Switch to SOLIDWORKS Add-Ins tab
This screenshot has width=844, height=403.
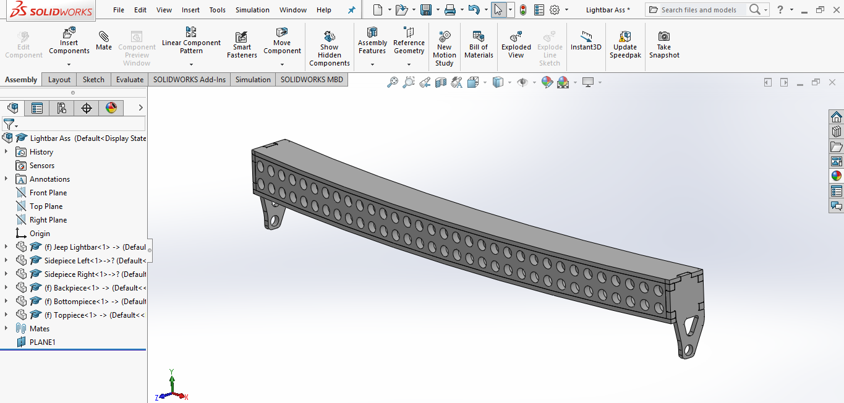click(x=189, y=79)
